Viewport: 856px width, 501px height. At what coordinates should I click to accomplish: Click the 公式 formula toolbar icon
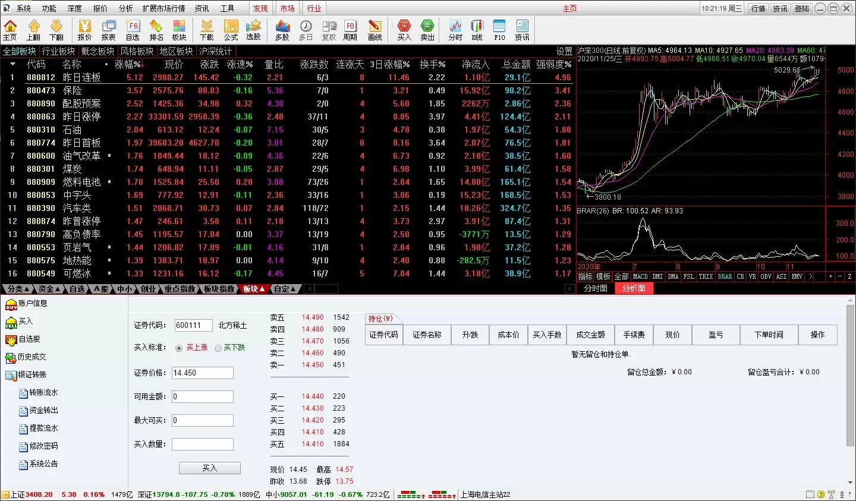click(231, 30)
